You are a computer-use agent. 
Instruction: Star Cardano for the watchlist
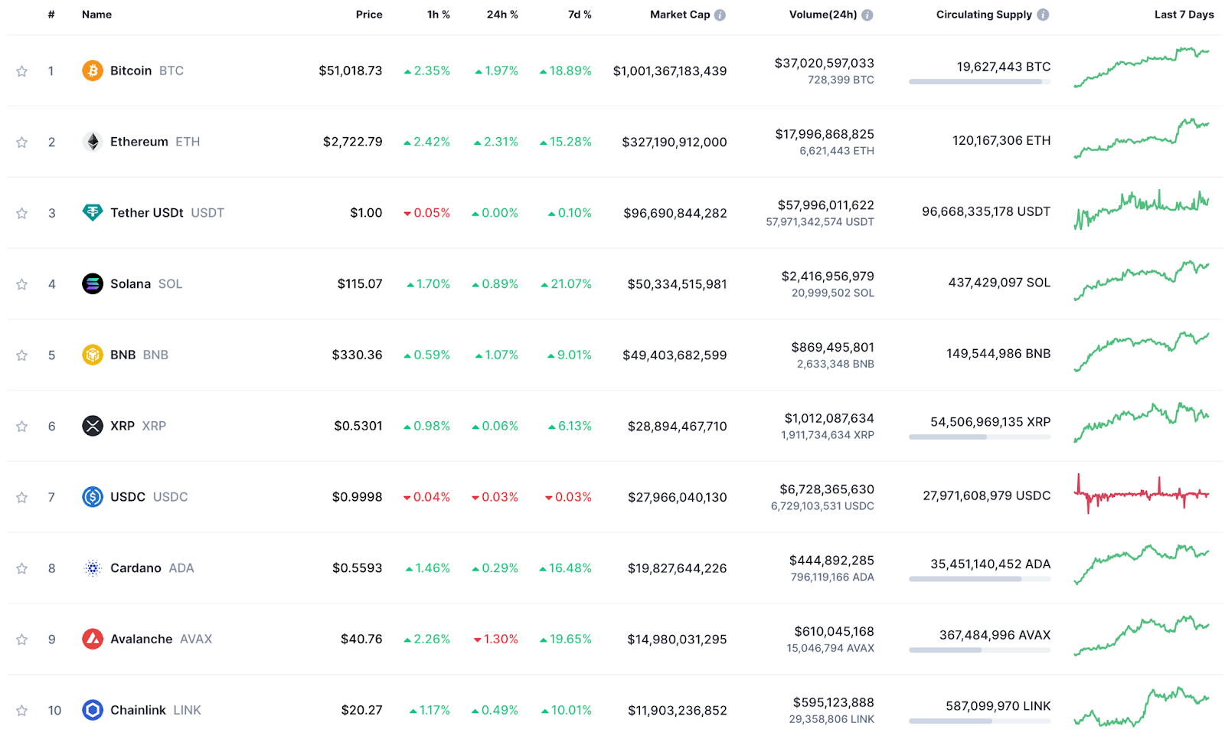point(21,568)
